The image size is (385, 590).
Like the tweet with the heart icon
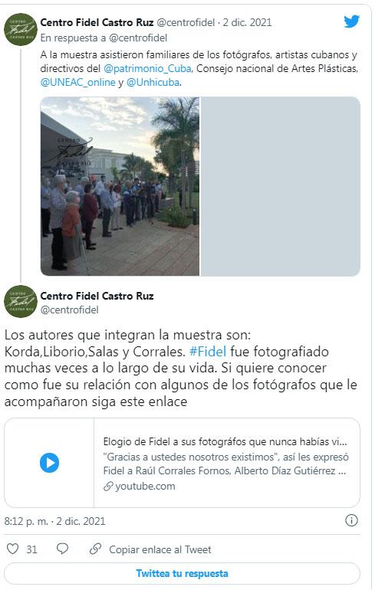(13, 549)
